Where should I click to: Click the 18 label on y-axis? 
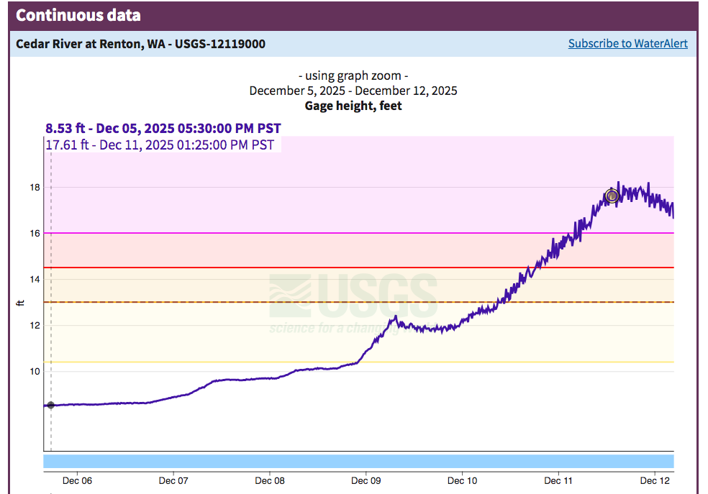[33, 188]
